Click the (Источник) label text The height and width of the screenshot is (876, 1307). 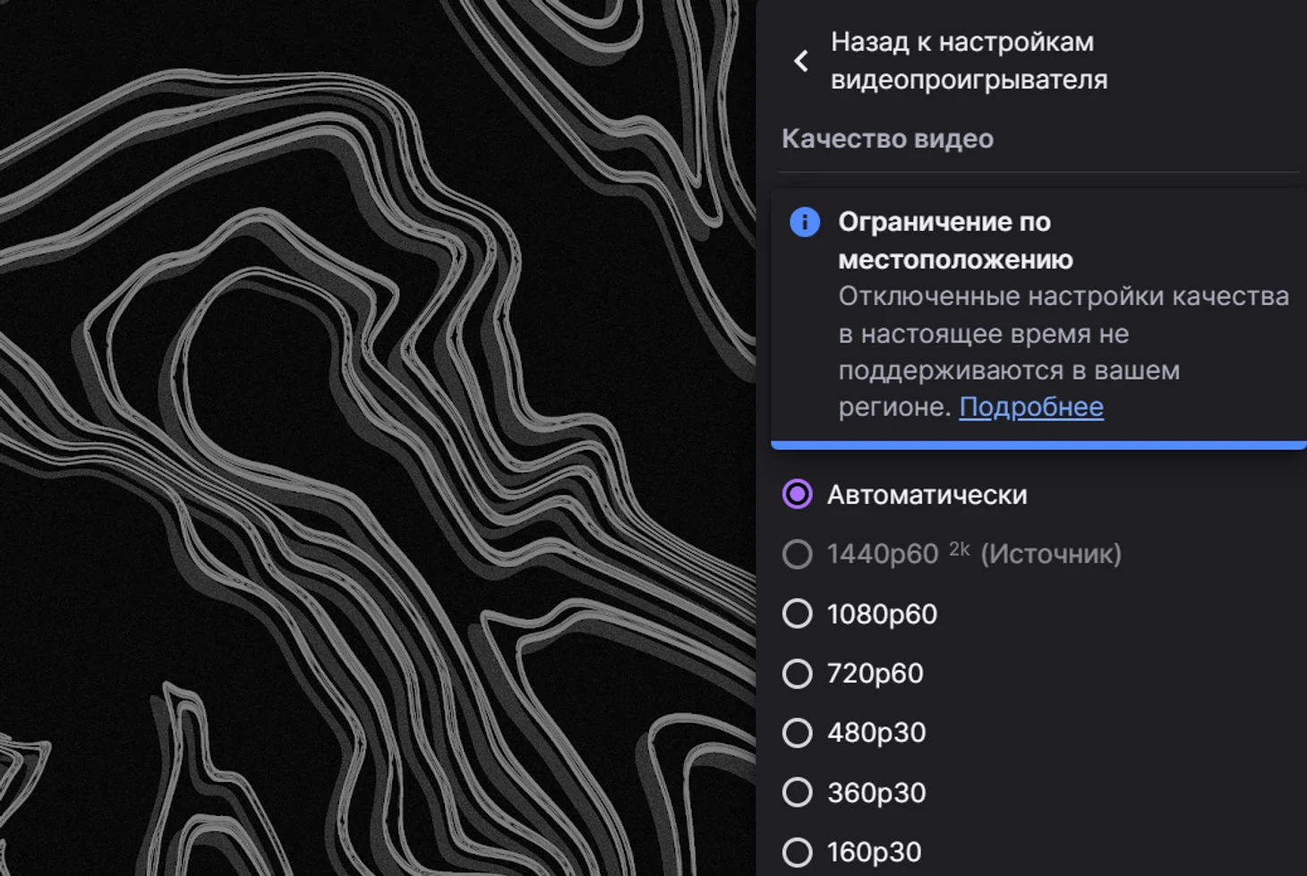1051,554
